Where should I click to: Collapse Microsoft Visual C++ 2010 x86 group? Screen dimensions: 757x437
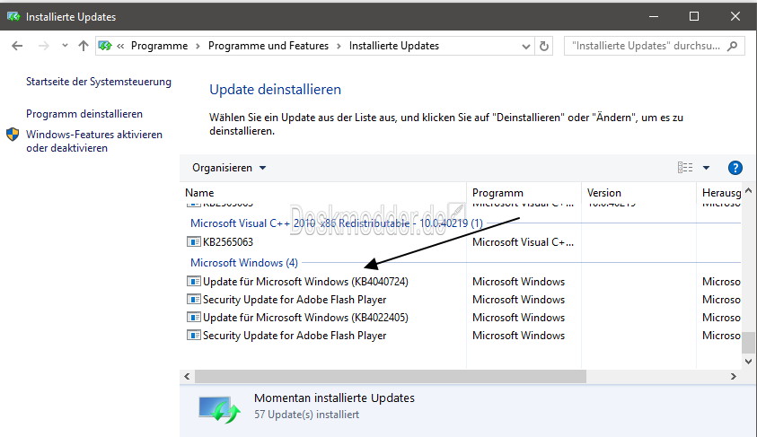337,223
